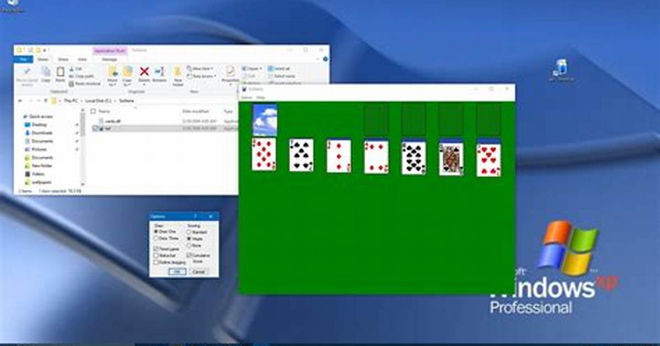Viewport: 660px width, 346px height.
Task: Open the Open button dropdown in ribbon
Action: click(251, 68)
